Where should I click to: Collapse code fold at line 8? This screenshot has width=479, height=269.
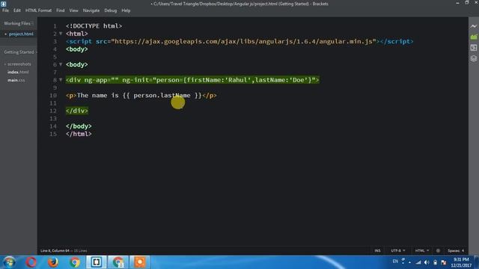click(61, 80)
